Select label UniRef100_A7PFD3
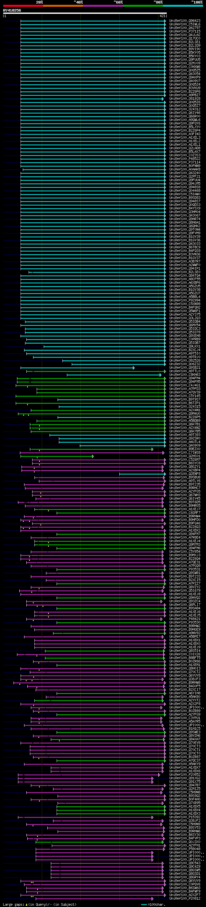206x907 pixels. pos(185,389)
